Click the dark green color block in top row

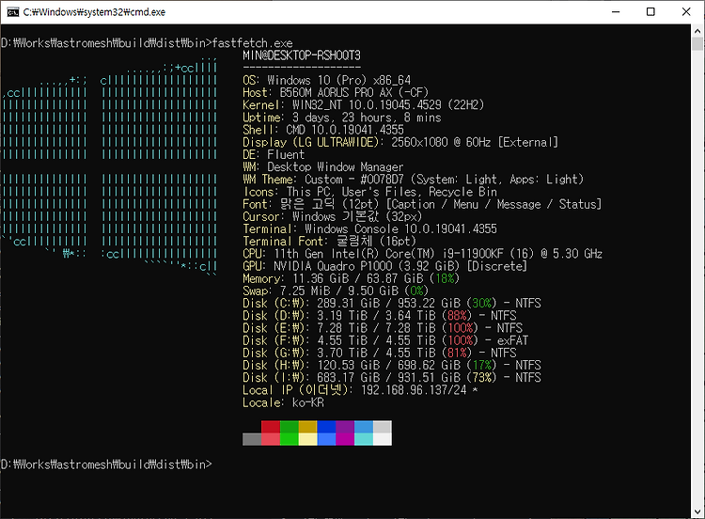coord(290,427)
